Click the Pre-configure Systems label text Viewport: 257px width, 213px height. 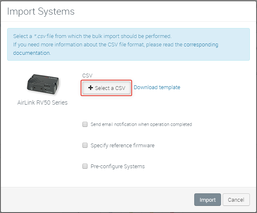[x=118, y=166]
